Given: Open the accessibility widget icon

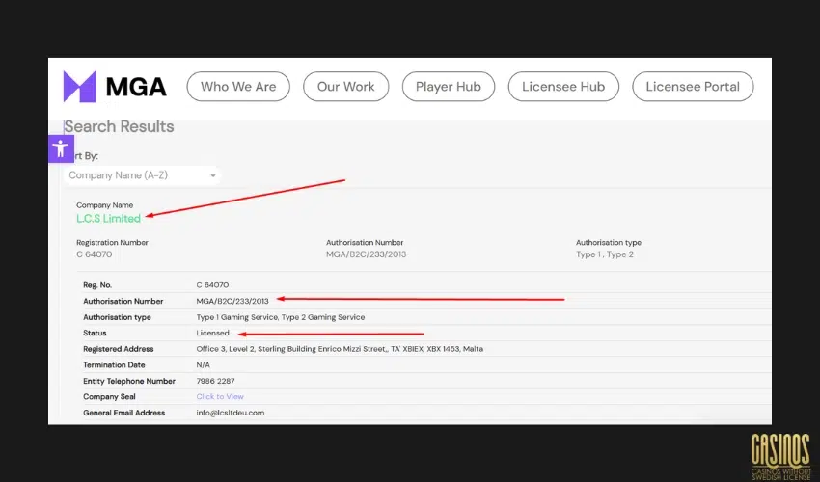Looking at the screenshot, I should point(61,149).
